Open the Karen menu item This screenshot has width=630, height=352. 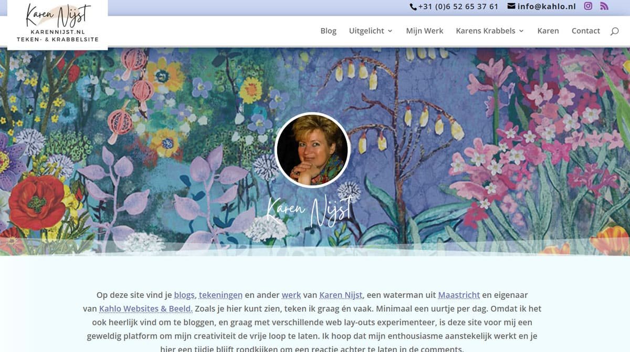548,31
